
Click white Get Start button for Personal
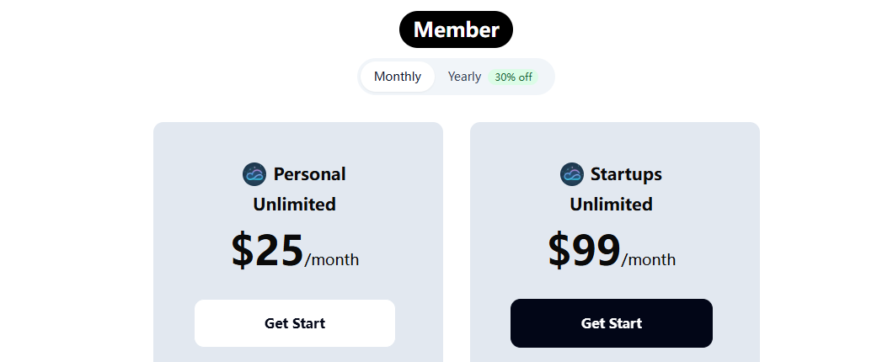tap(295, 323)
